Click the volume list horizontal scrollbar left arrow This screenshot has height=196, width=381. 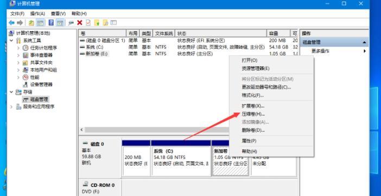pyautogui.click(x=81, y=130)
